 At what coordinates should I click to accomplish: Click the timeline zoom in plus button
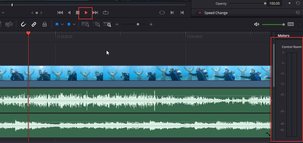(151, 24)
